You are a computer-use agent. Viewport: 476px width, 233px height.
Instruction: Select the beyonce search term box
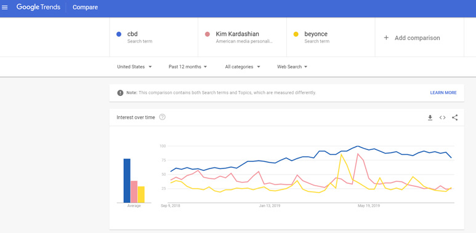[331, 38]
